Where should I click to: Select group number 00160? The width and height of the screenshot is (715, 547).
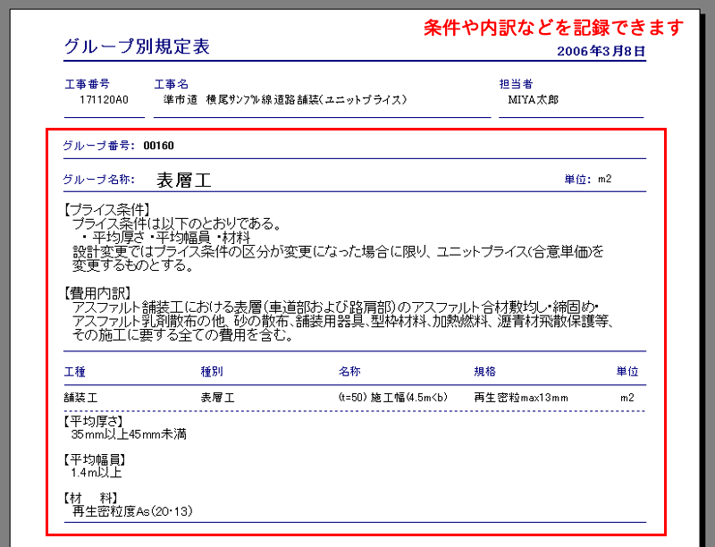coord(159,146)
